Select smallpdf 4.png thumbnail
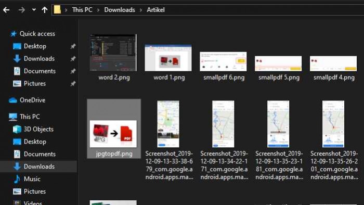The width and height of the screenshot is (364, 205). (333, 63)
